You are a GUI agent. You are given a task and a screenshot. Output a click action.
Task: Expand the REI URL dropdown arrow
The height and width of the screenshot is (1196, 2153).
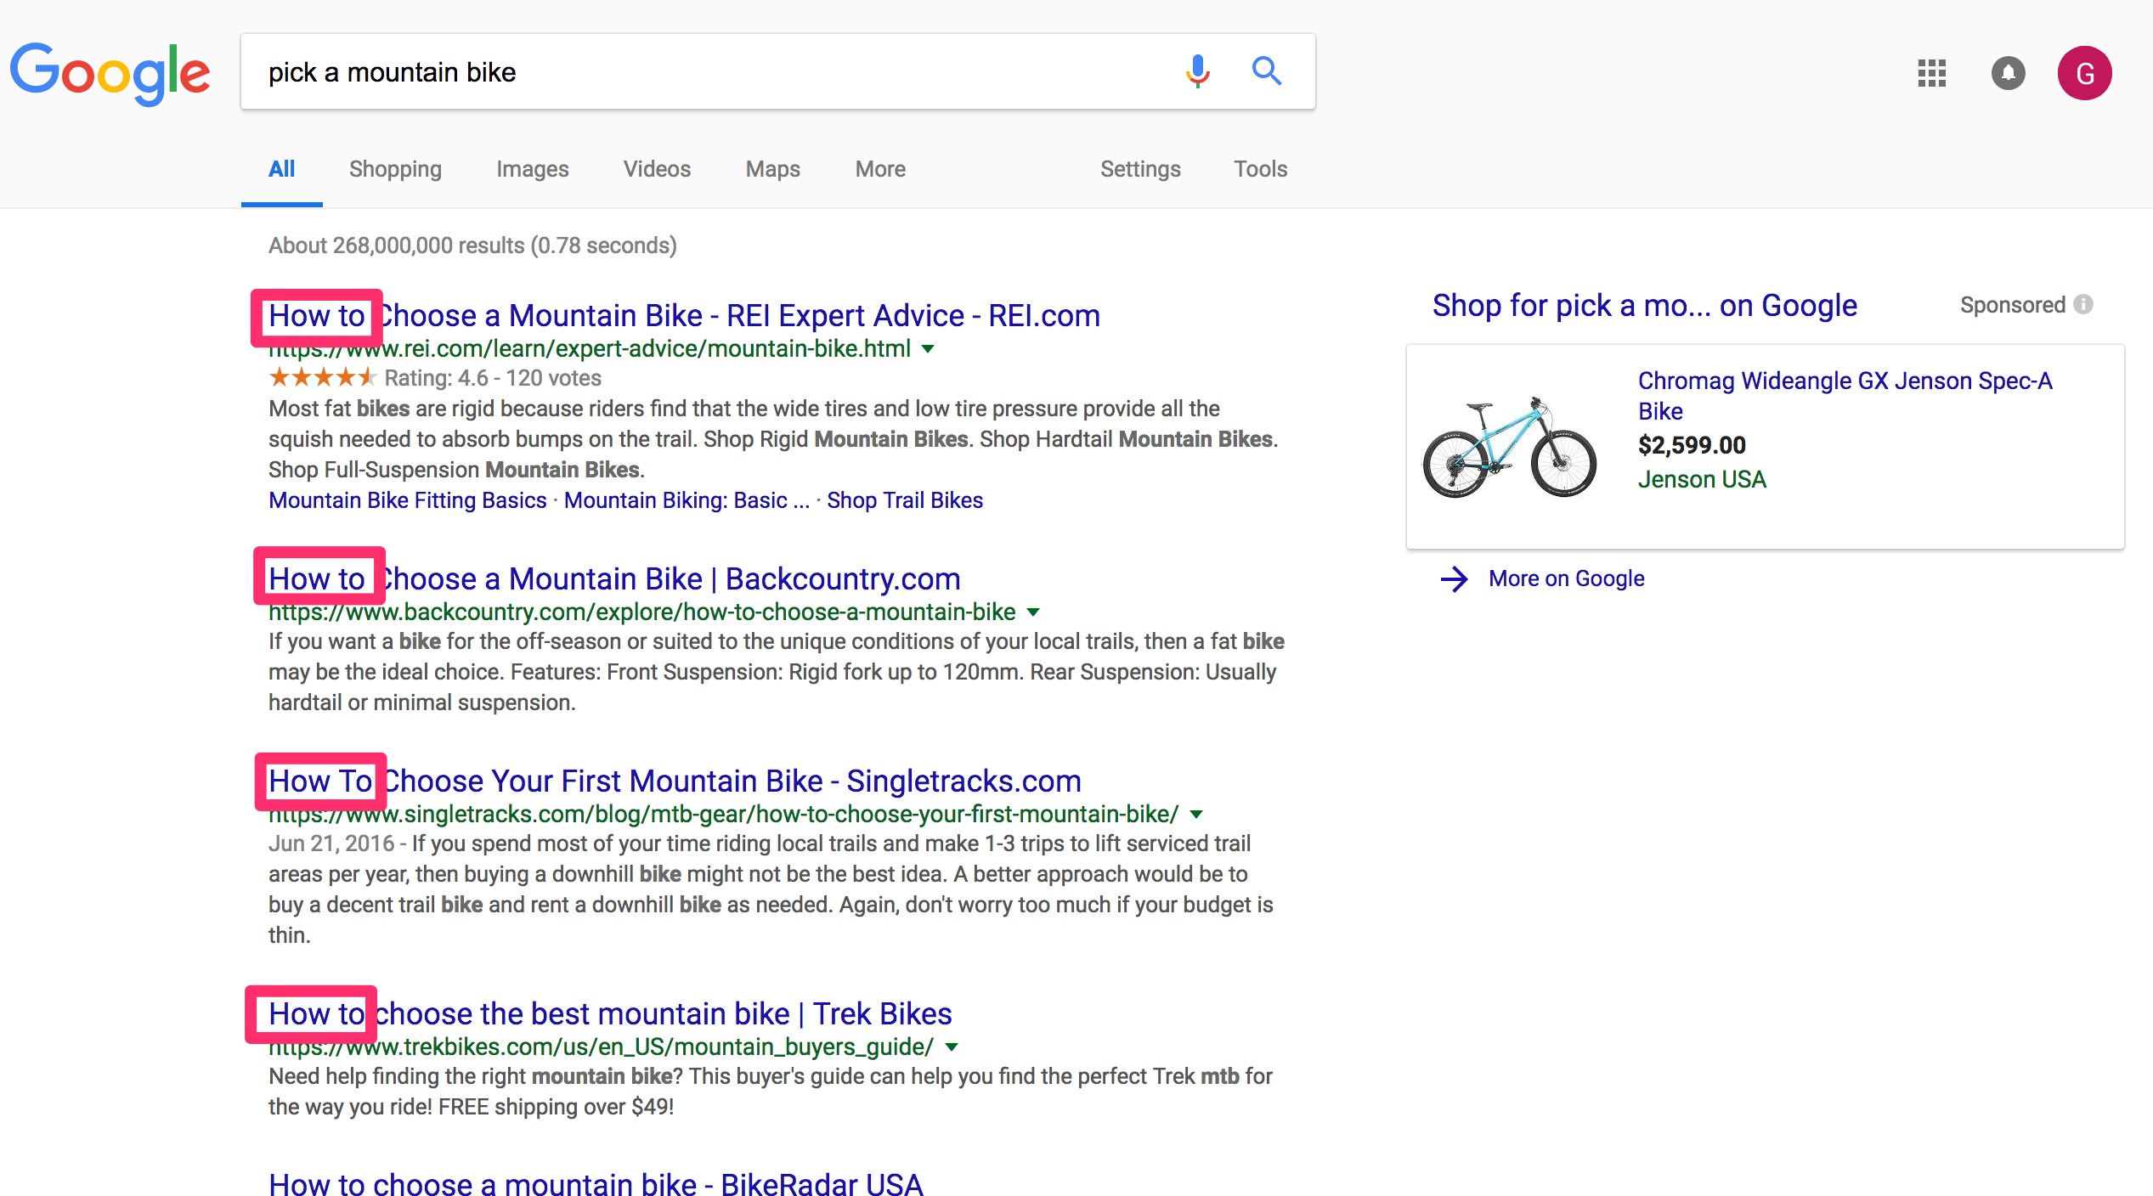click(928, 349)
